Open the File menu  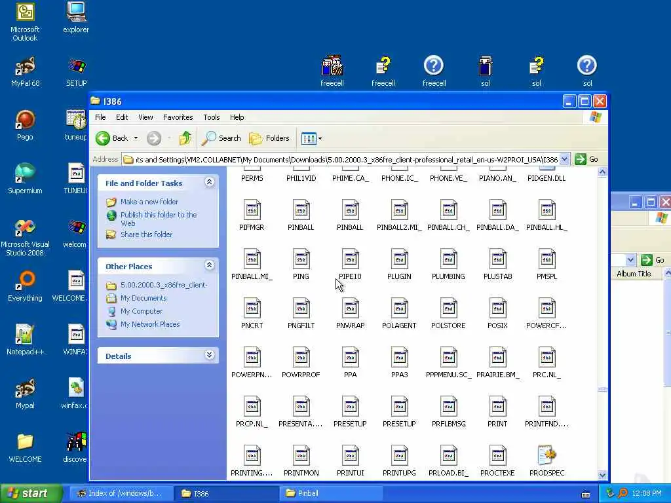(100, 117)
